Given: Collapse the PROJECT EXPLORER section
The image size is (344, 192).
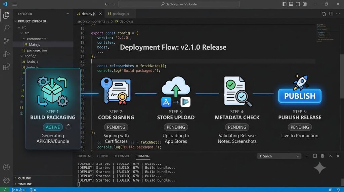Looking at the screenshot, I should click(15, 21).
